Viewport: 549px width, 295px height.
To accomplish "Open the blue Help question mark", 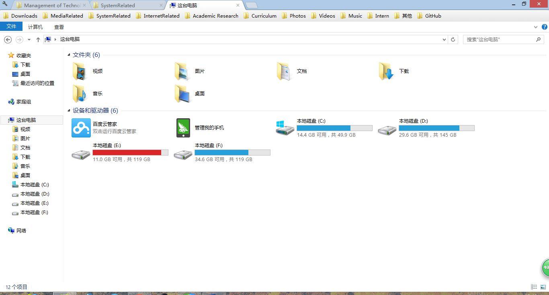I will 545,27.
